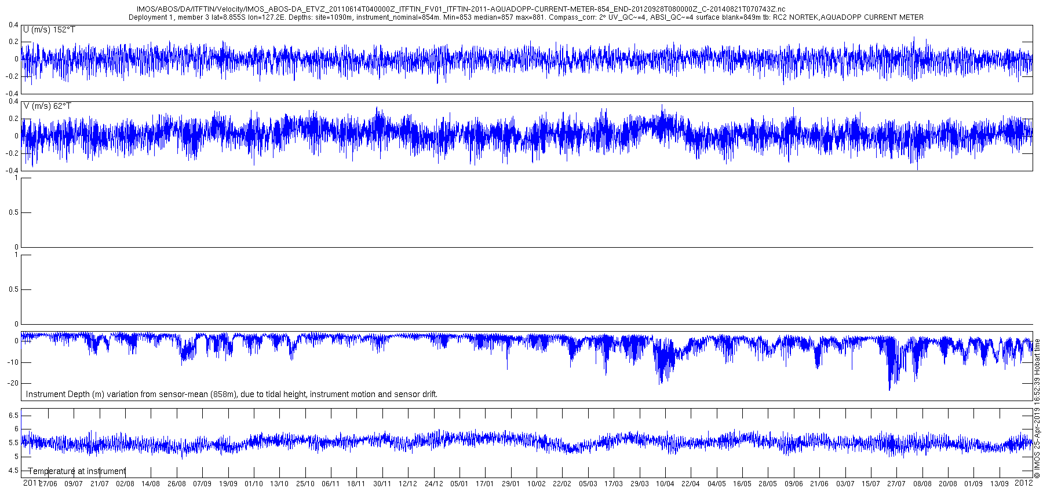Viewport: 1043px width, 492px height.
Task: Click the '6.5' temperature axis value
Action: tap(13, 416)
